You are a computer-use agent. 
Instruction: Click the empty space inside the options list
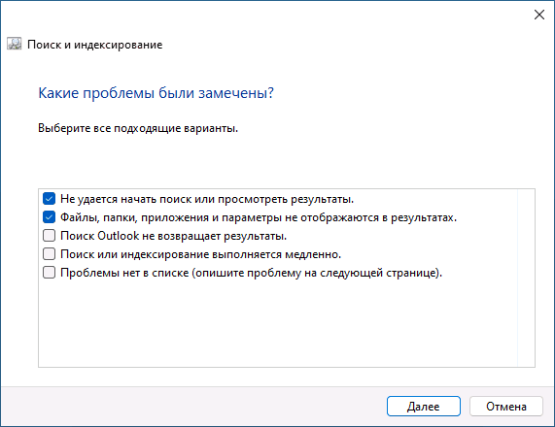(278, 323)
